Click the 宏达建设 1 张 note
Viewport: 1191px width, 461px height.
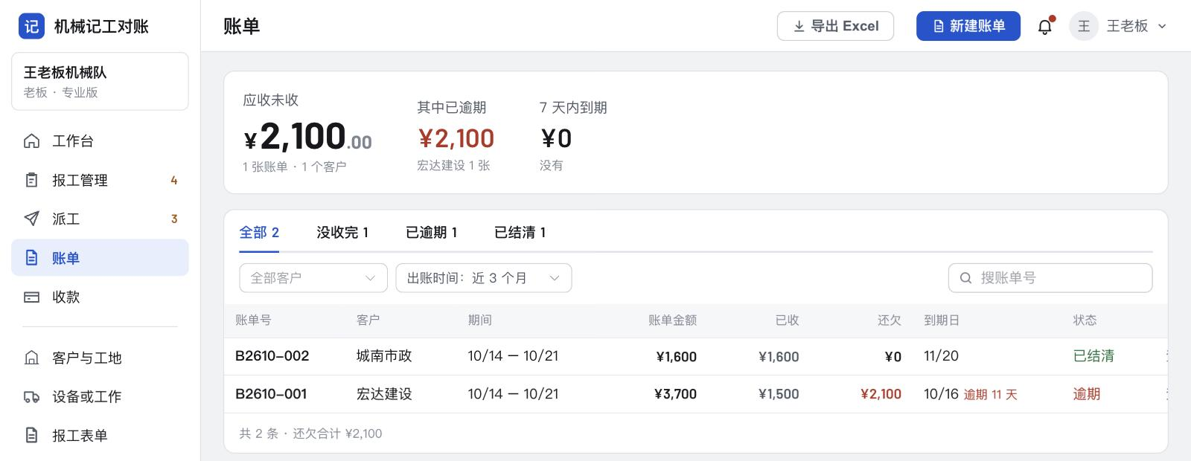[x=453, y=166]
